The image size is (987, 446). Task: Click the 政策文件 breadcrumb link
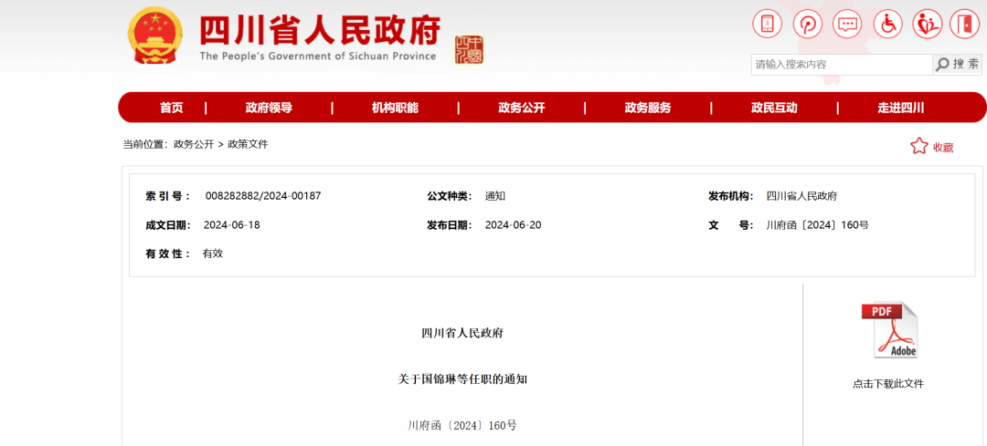click(248, 144)
